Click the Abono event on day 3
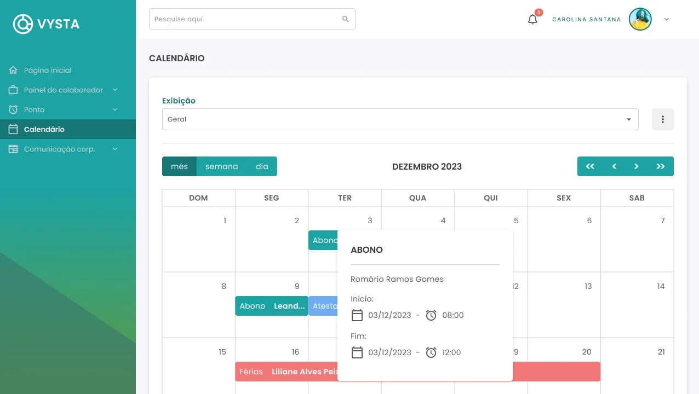Image resolution: width=699 pixels, height=394 pixels. (x=323, y=240)
